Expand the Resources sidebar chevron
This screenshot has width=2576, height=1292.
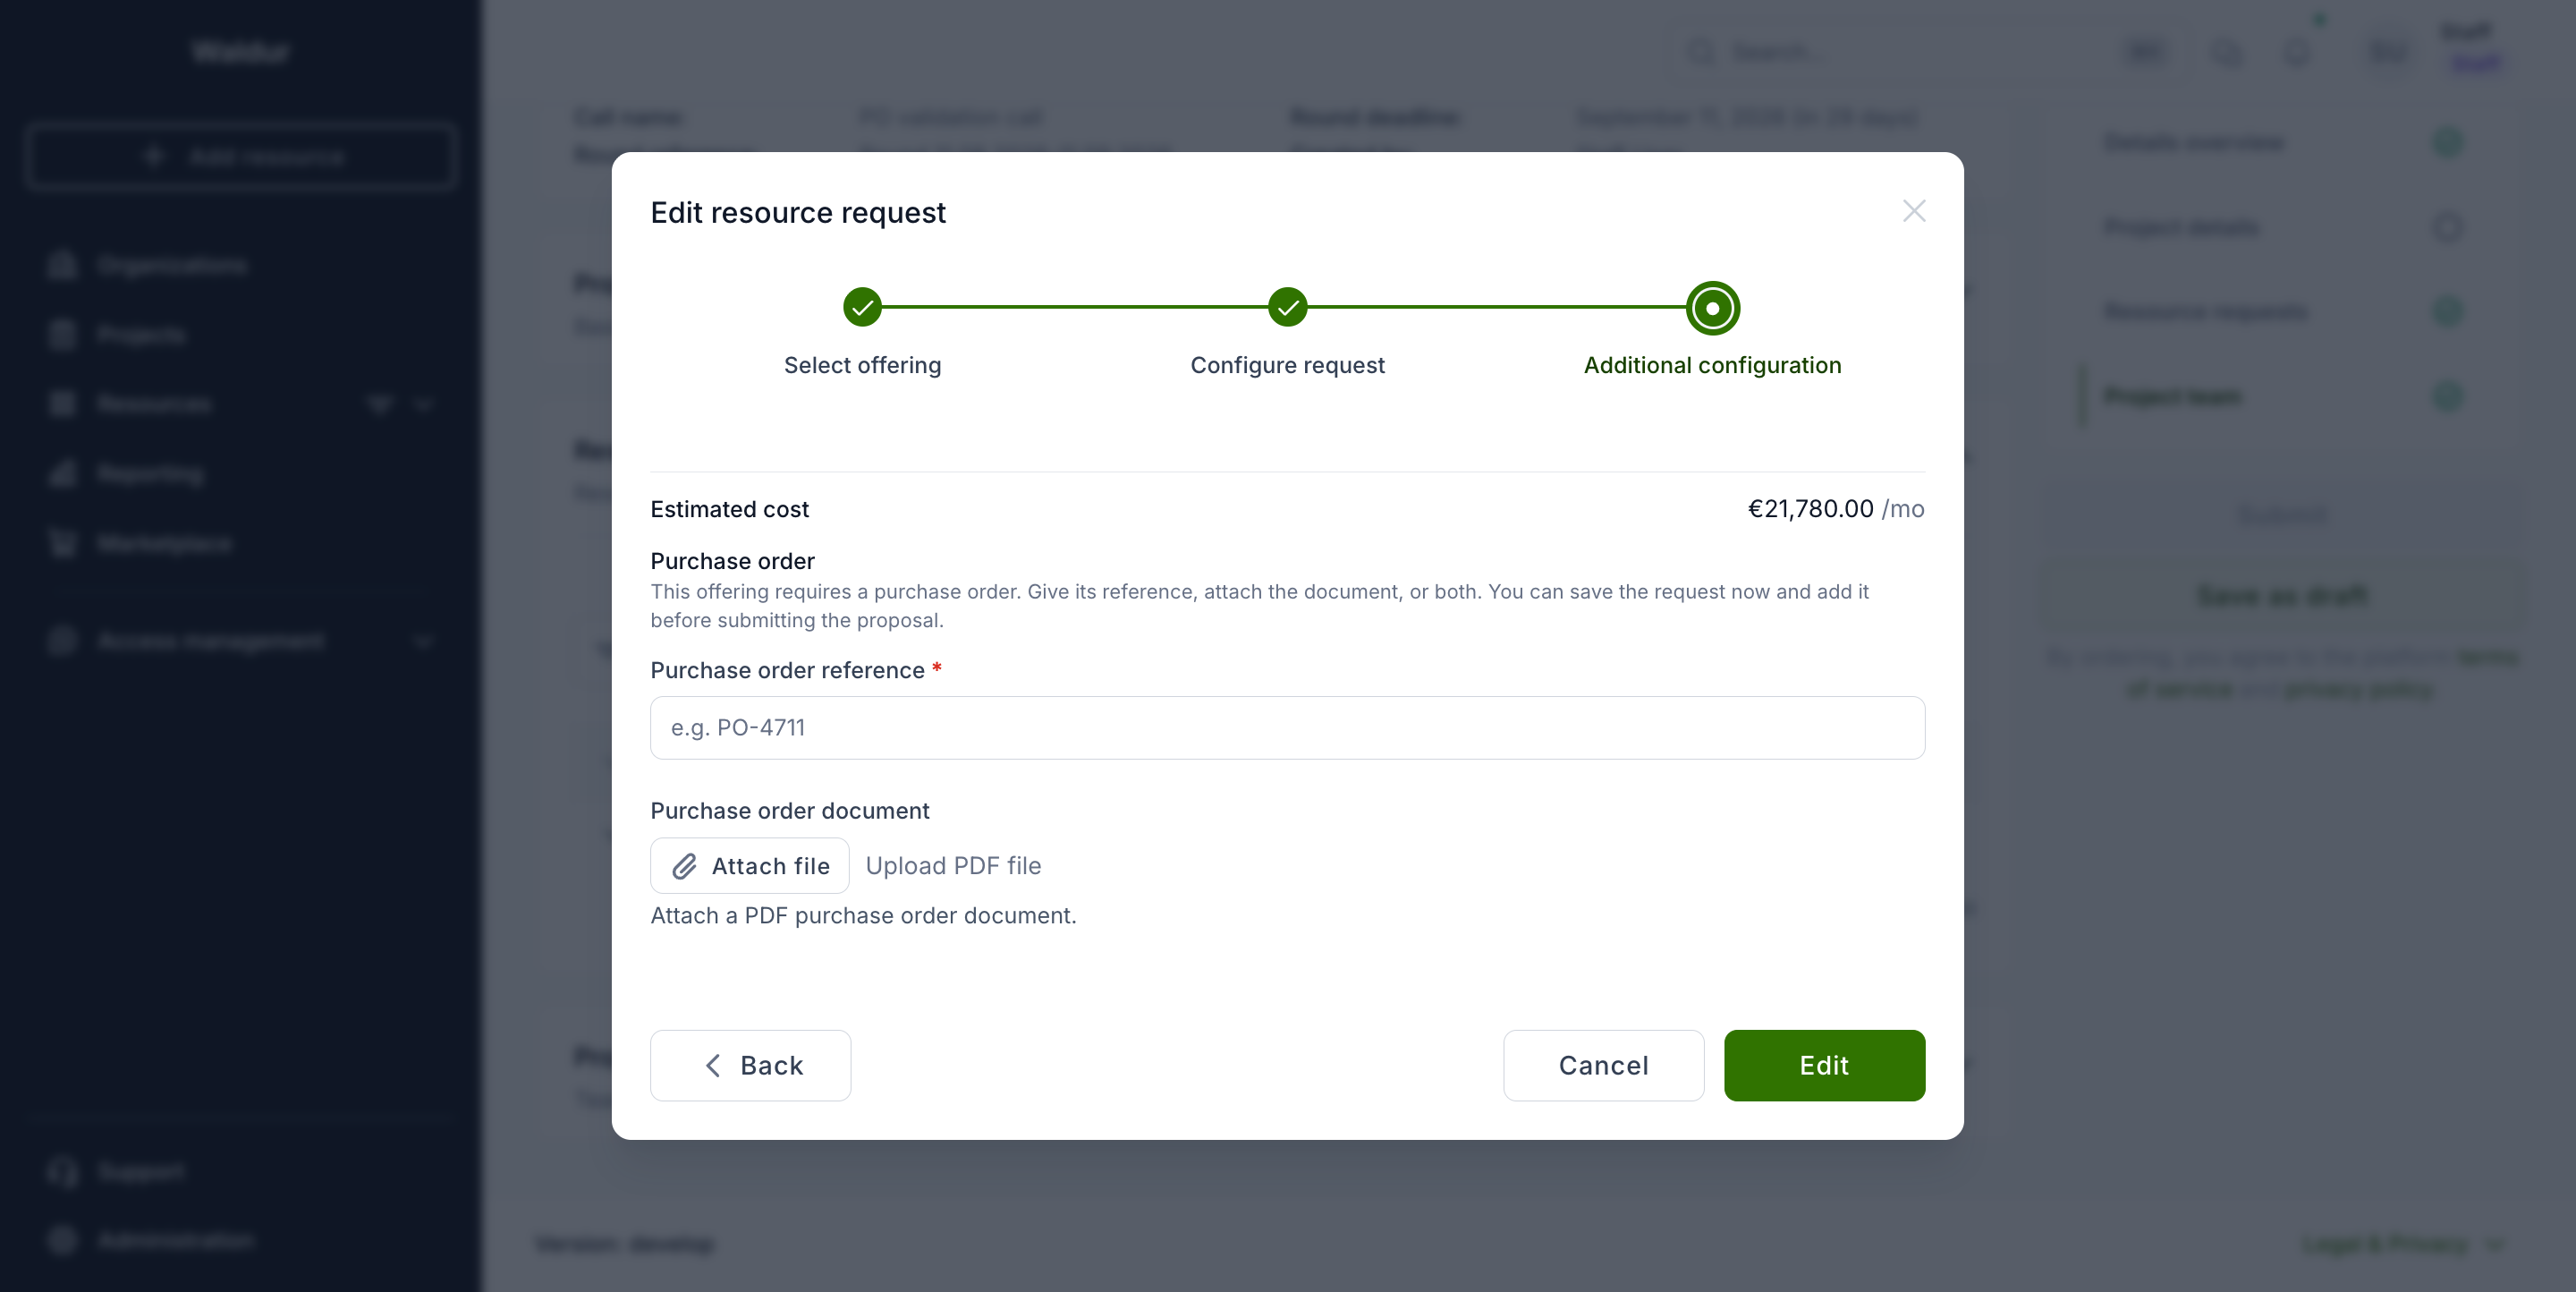(423, 404)
